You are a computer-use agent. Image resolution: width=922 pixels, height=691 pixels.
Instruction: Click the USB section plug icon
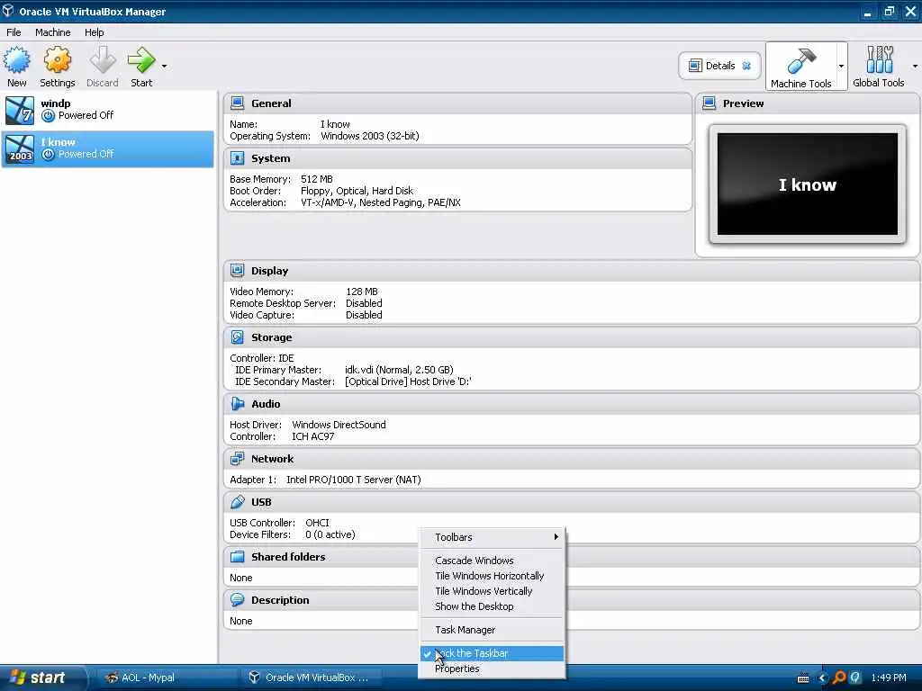tap(237, 502)
